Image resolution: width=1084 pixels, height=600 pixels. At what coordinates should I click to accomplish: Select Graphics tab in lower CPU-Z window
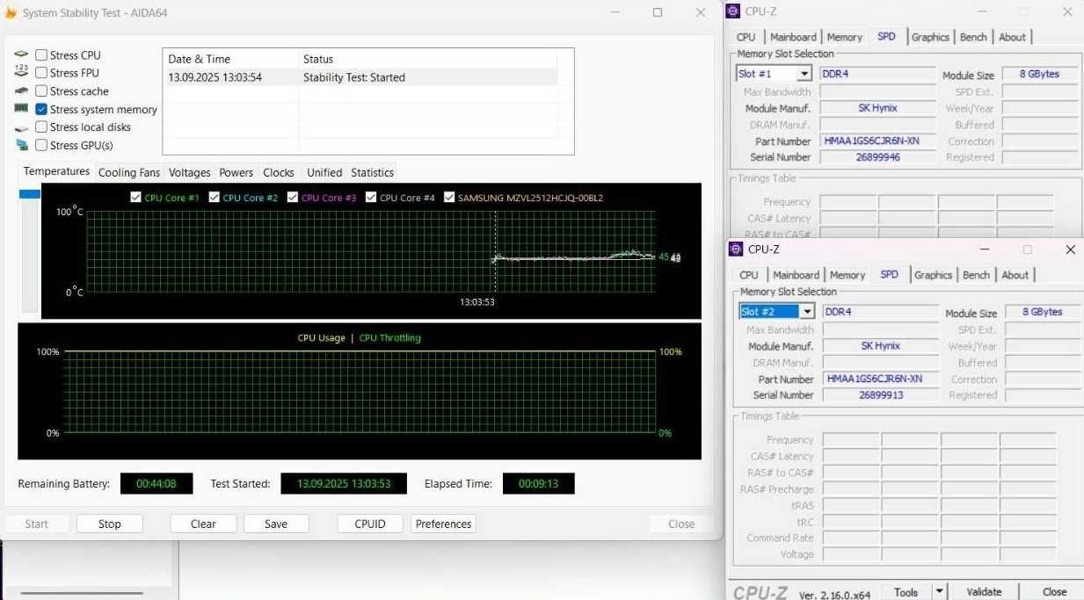(x=933, y=275)
